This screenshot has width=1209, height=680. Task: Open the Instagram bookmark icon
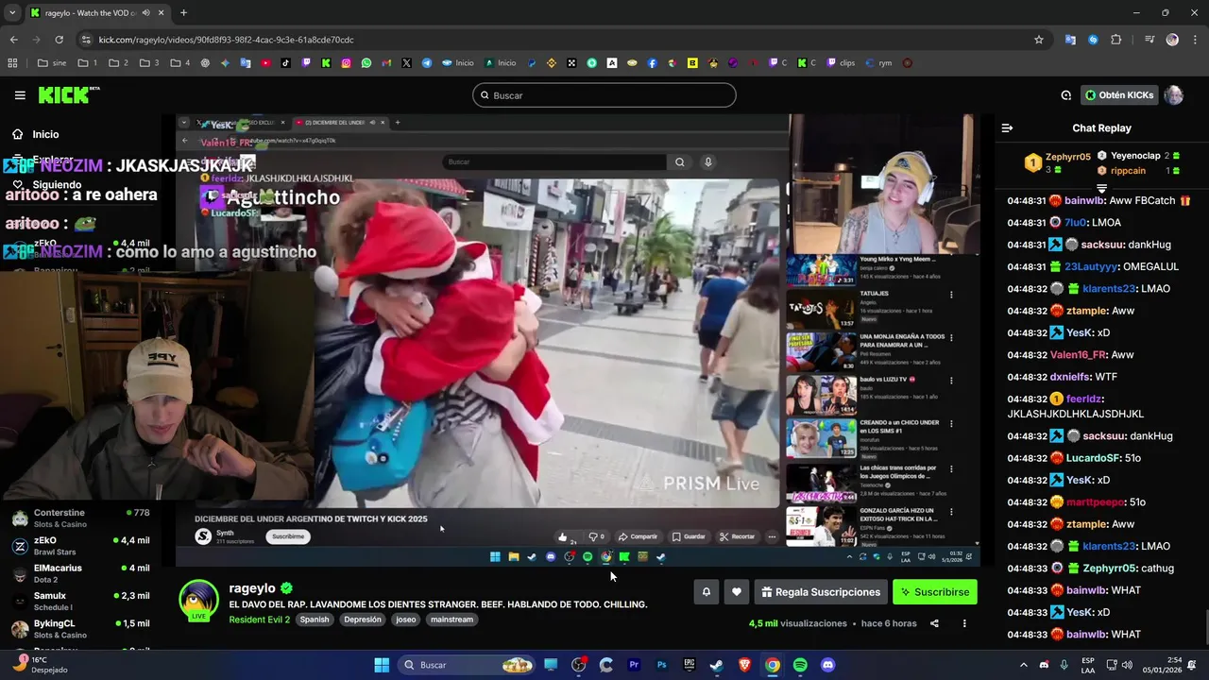[346, 63]
